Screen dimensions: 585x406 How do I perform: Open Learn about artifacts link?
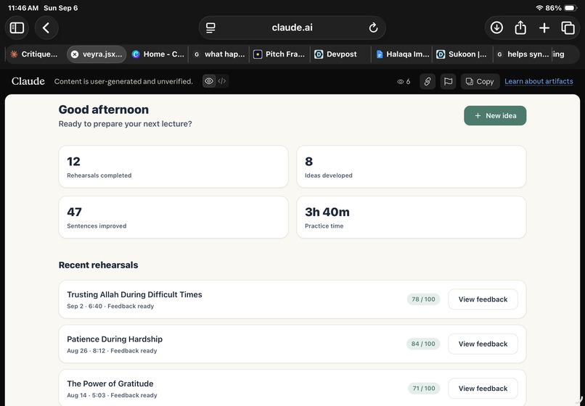(x=539, y=81)
